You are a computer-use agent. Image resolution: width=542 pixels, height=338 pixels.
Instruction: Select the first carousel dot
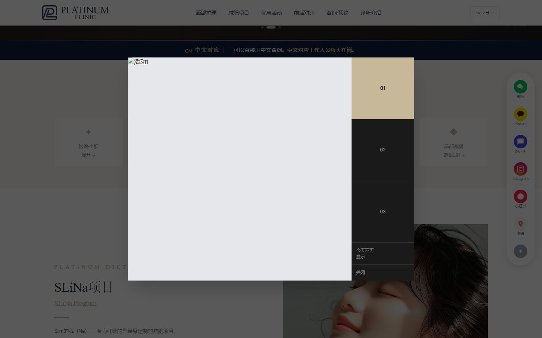point(262,27)
